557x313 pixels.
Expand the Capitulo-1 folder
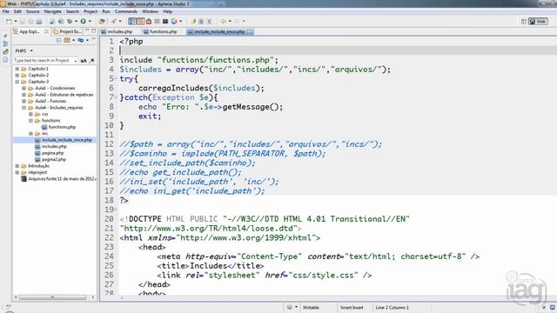(17, 69)
